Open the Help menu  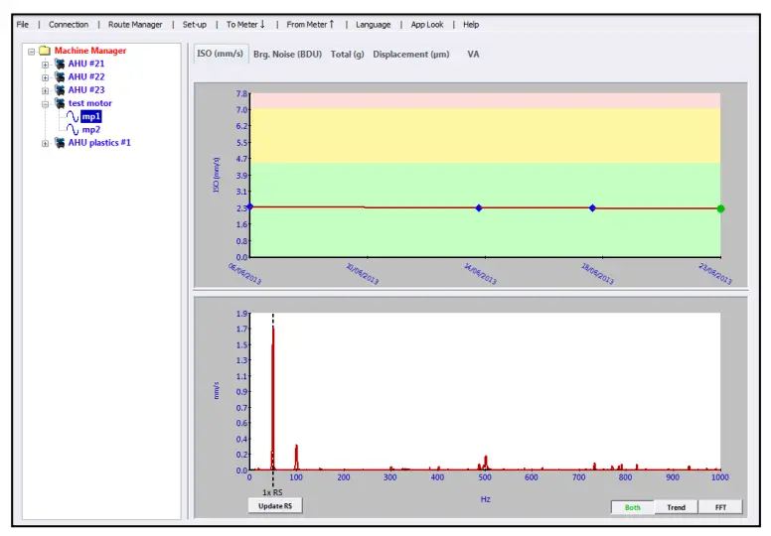[471, 25]
